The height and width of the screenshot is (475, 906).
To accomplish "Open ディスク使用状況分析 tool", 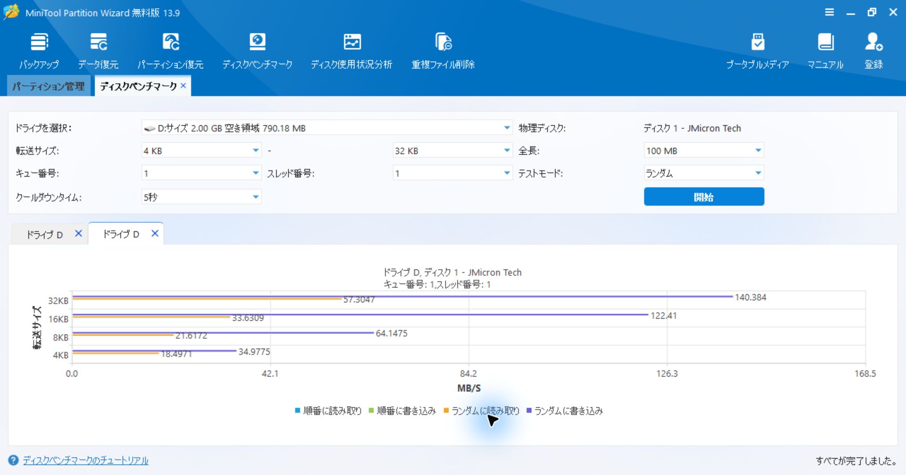I will 352,51.
